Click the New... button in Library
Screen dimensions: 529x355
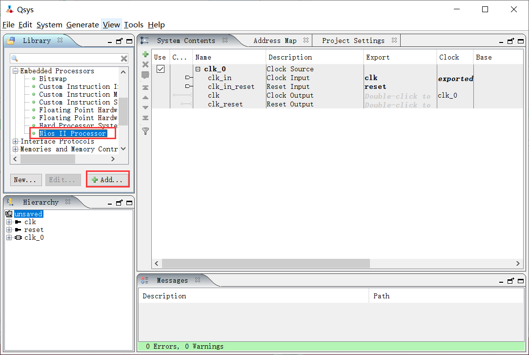point(25,180)
